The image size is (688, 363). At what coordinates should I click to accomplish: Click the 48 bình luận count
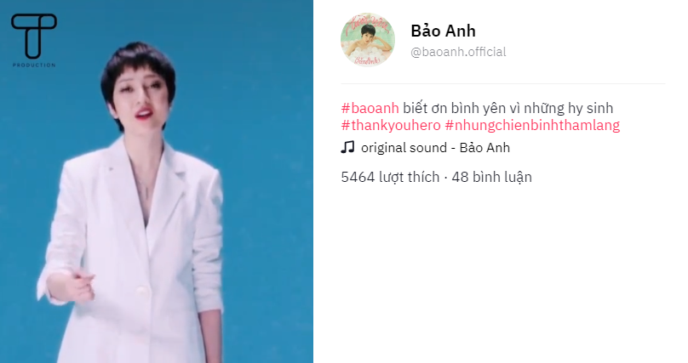pos(491,177)
